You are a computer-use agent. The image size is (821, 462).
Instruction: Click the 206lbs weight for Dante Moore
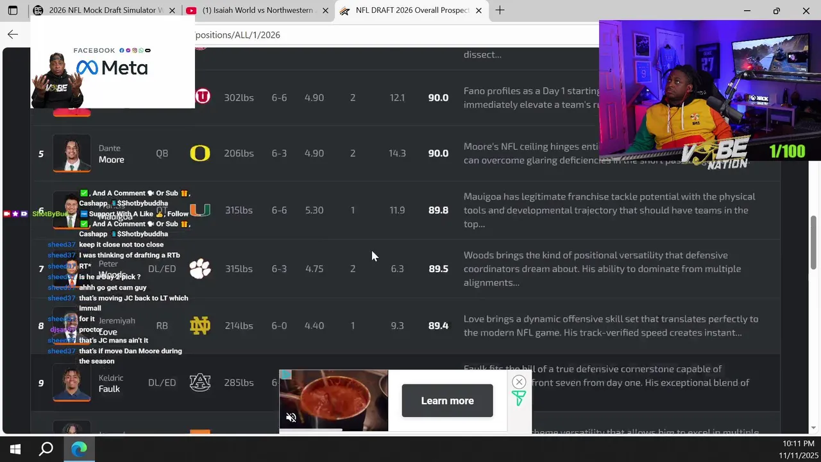[239, 153]
